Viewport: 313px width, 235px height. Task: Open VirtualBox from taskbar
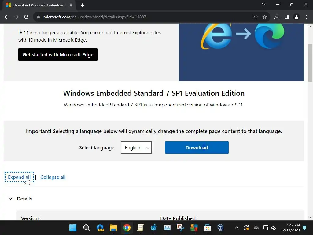point(221,228)
